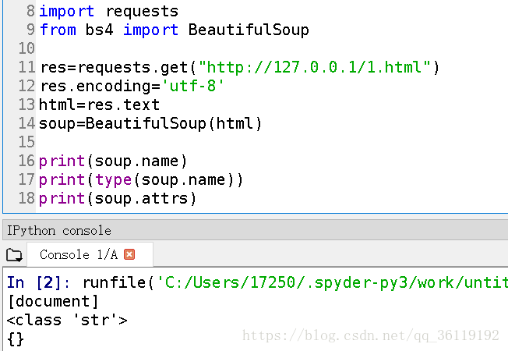Viewport: 508px width, 351px height.
Task: Click line 13 html=res.text
Action: (x=99, y=105)
